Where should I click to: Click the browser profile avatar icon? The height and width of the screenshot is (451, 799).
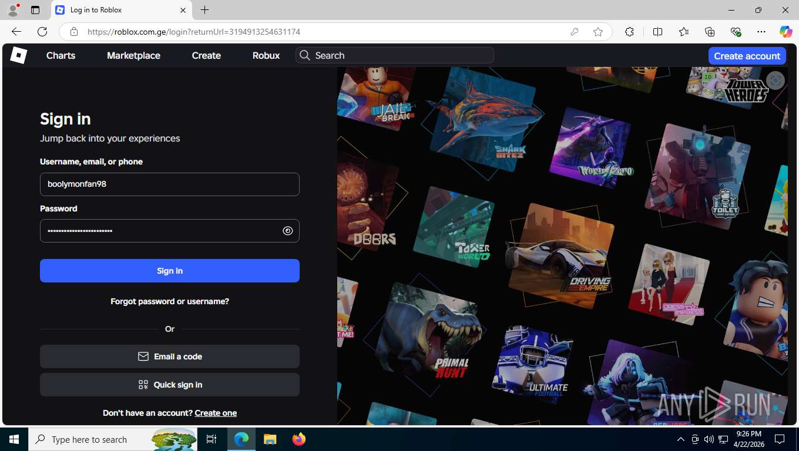(13, 10)
